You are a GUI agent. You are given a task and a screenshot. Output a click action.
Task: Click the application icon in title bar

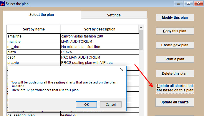pyautogui.click(x=2, y=4)
